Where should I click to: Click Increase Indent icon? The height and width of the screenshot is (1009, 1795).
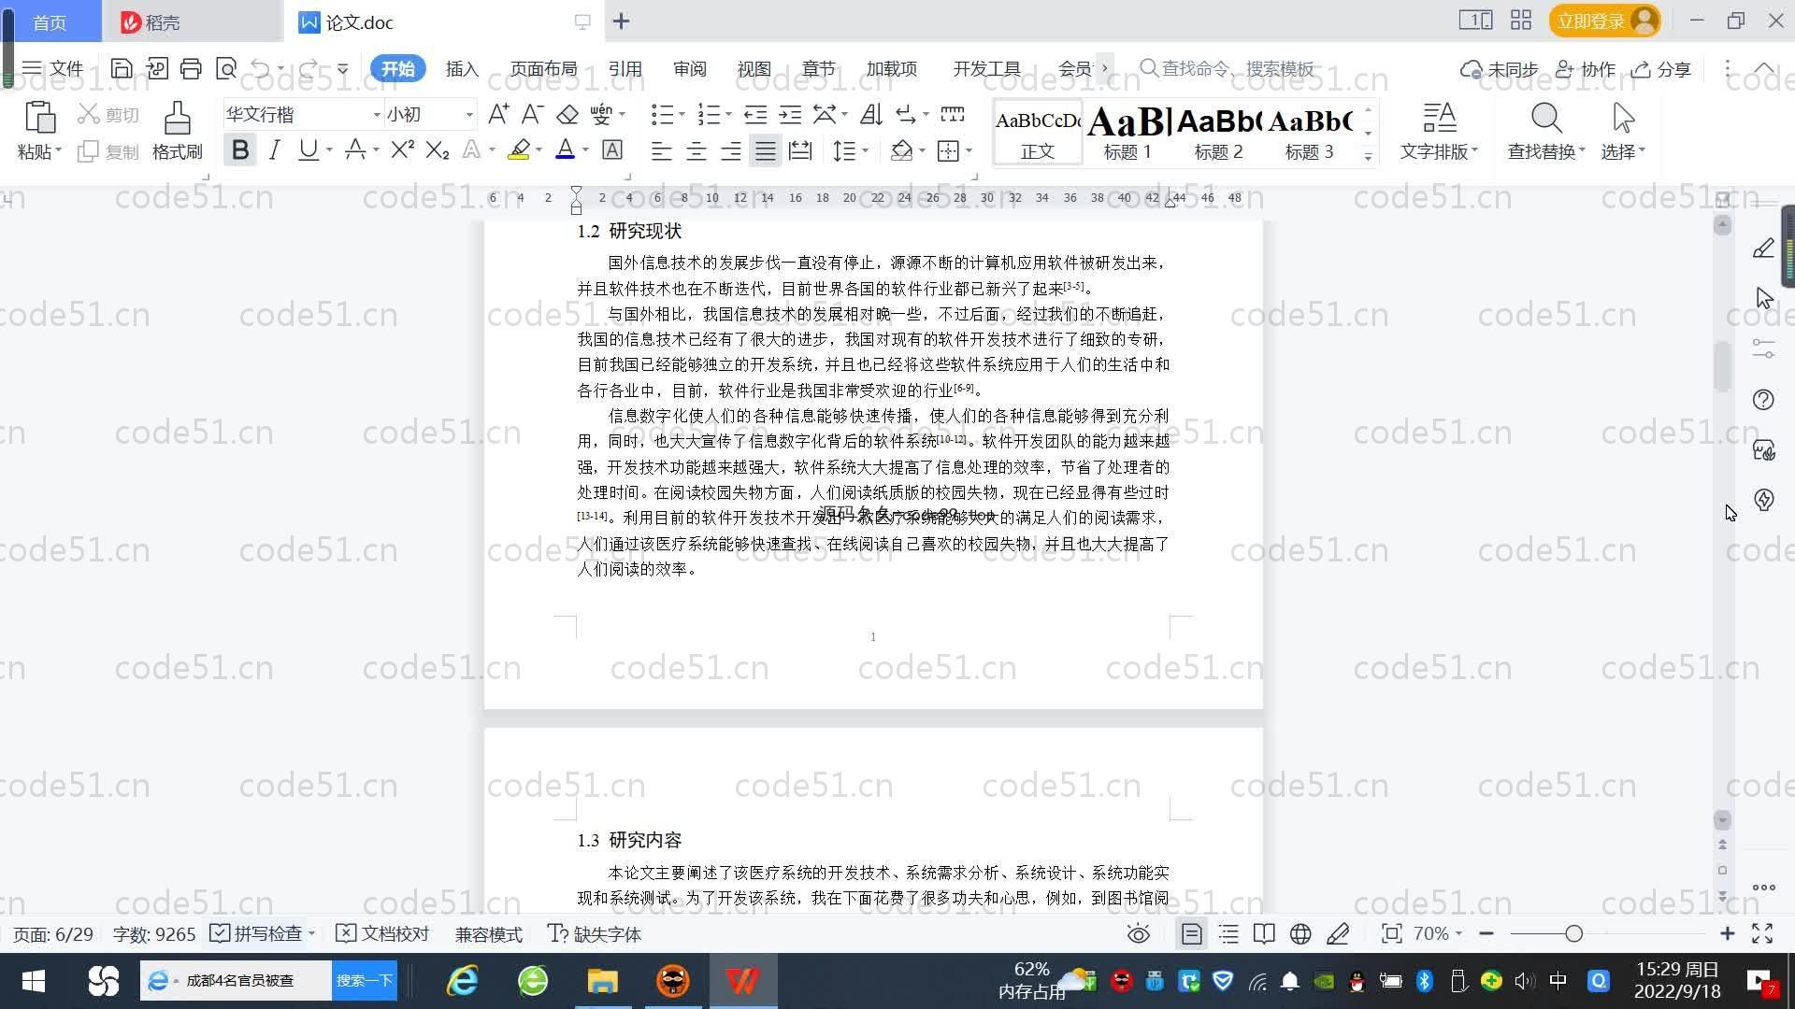(x=790, y=114)
